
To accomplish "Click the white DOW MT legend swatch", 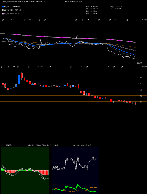I will click(3, 10).
